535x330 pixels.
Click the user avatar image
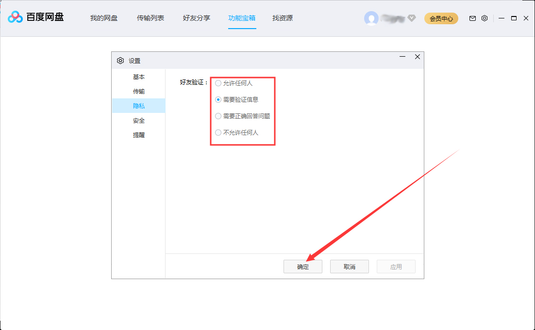371,18
